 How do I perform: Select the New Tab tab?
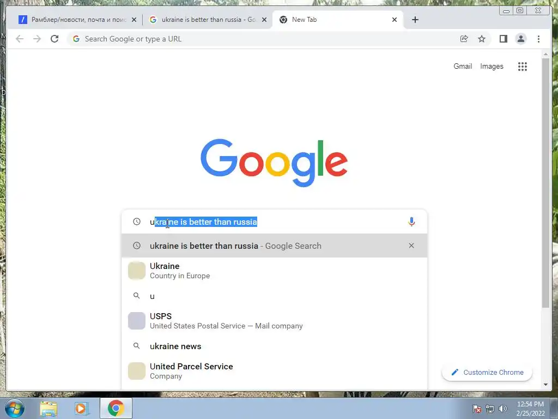coord(337,20)
